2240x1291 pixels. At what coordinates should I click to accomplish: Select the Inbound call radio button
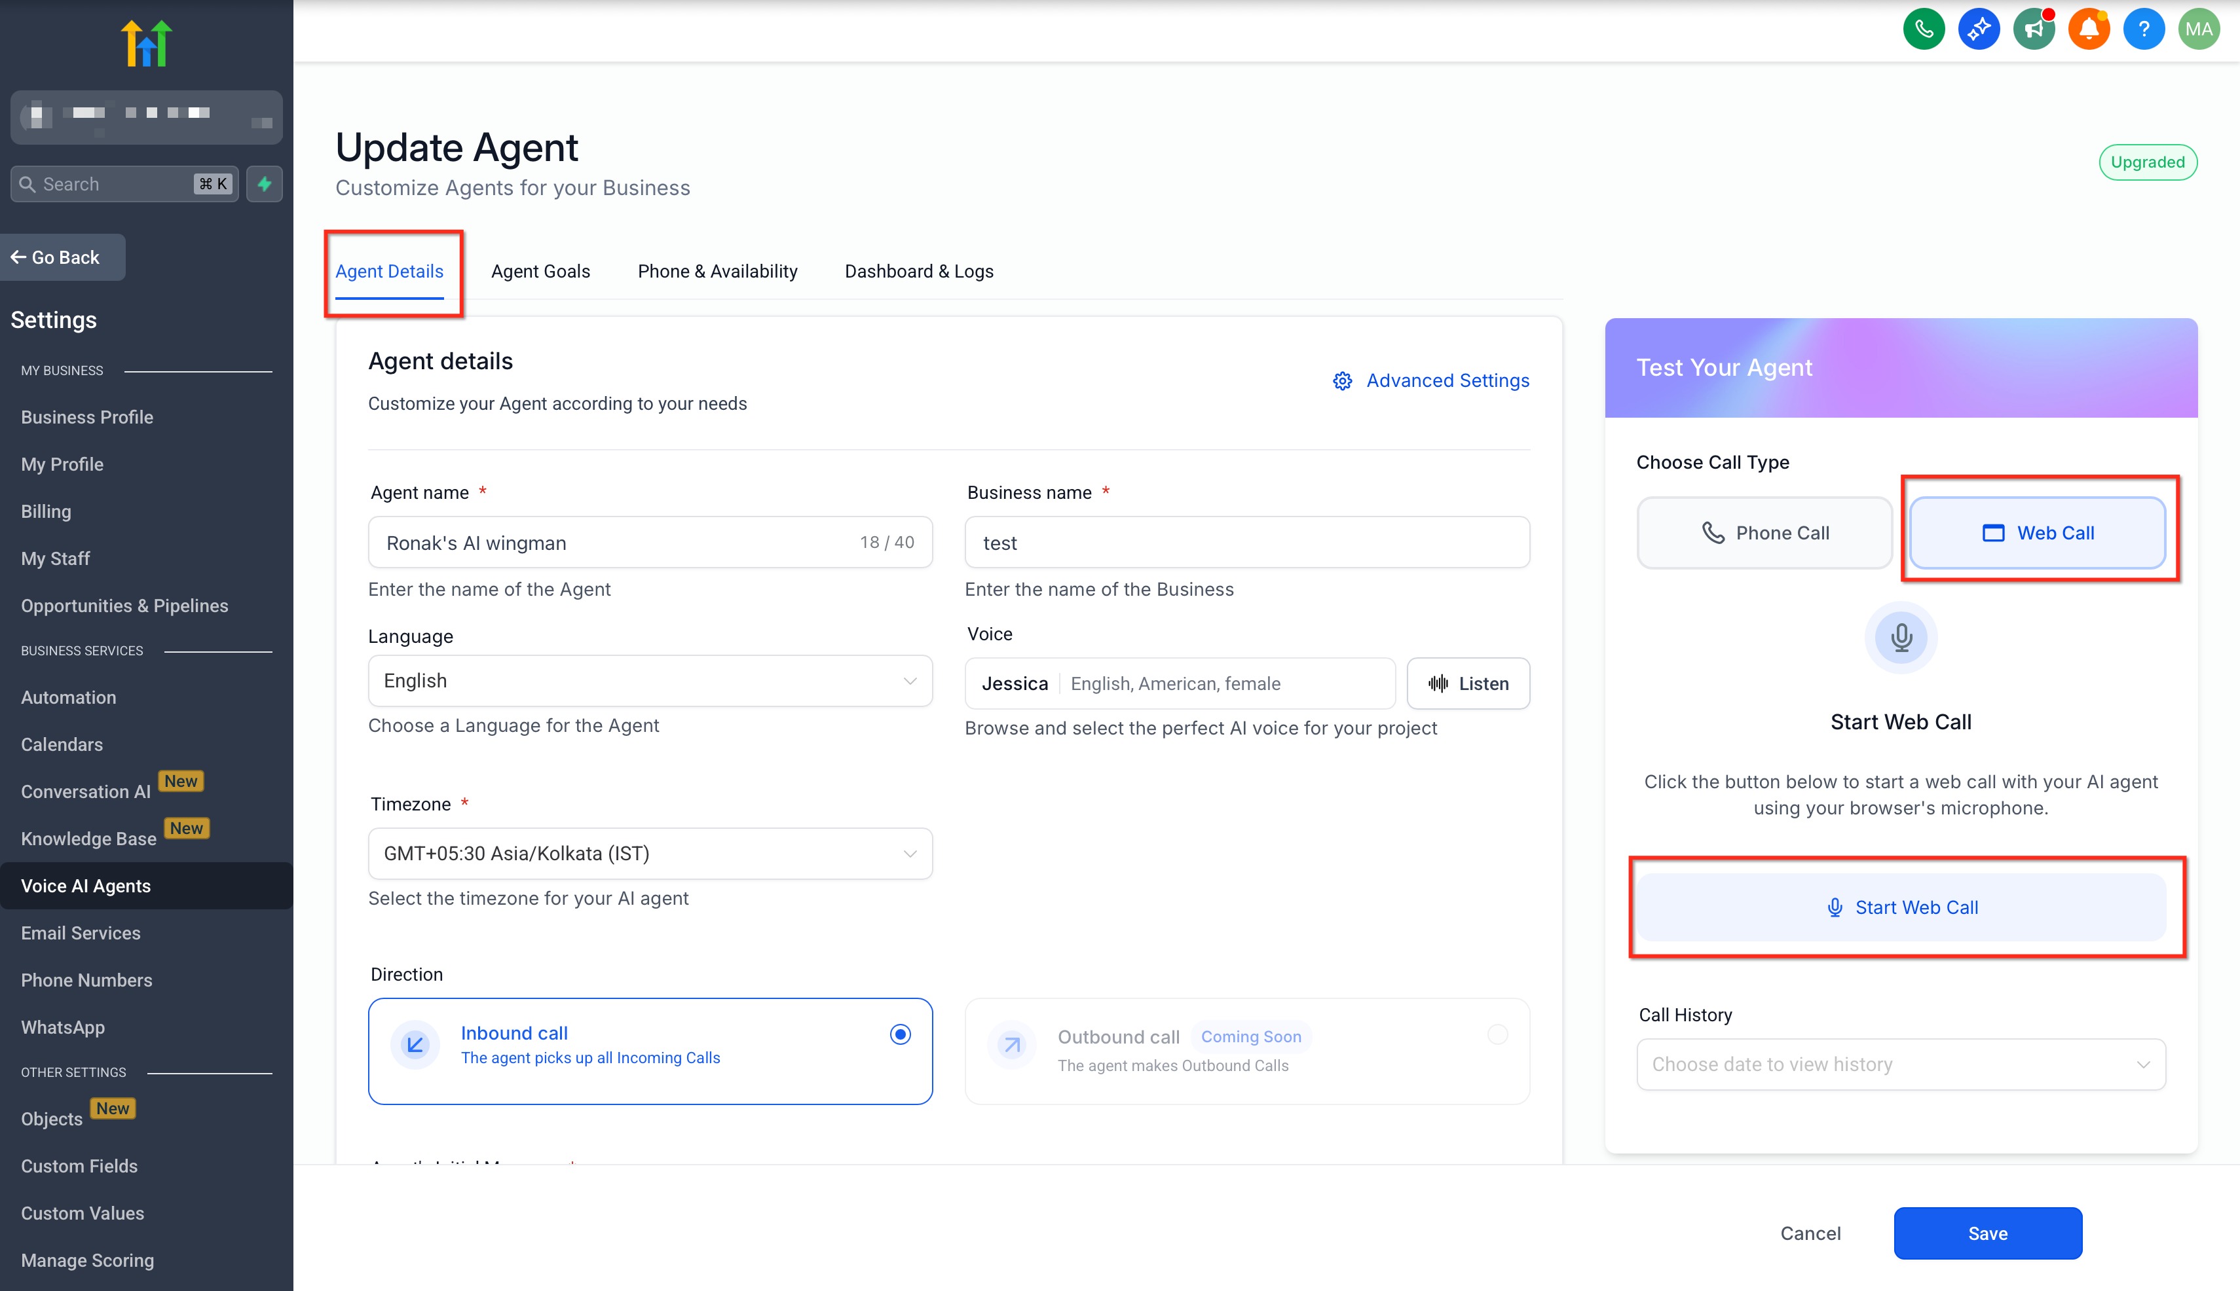[x=899, y=1034]
